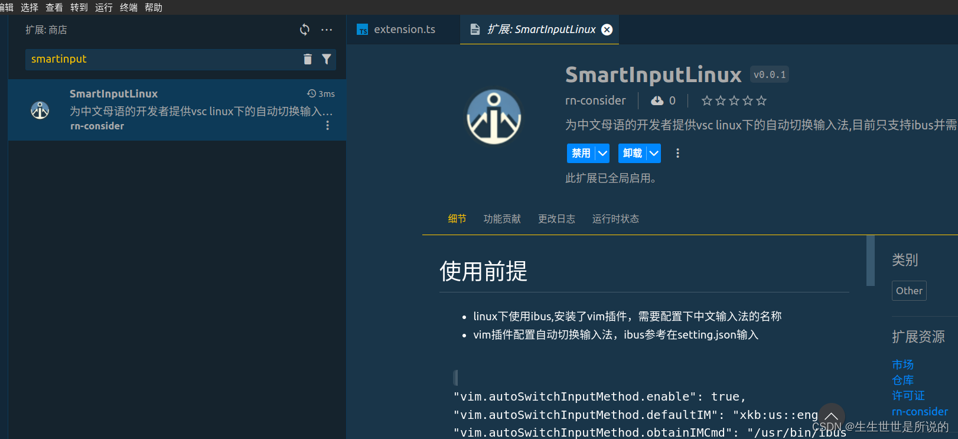The width and height of the screenshot is (958, 439).
Task: Click the install count cloud icon
Action: (x=657, y=101)
